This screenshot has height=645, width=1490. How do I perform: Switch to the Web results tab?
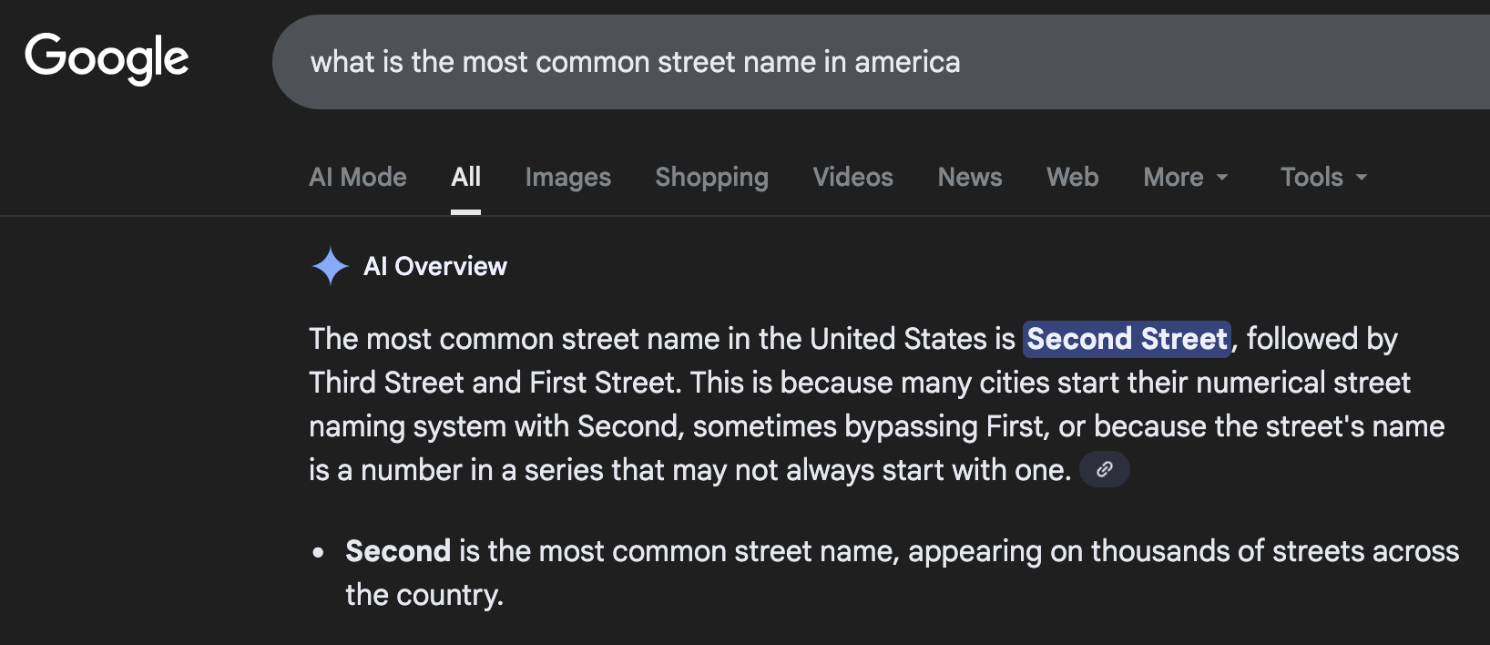click(1072, 177)
